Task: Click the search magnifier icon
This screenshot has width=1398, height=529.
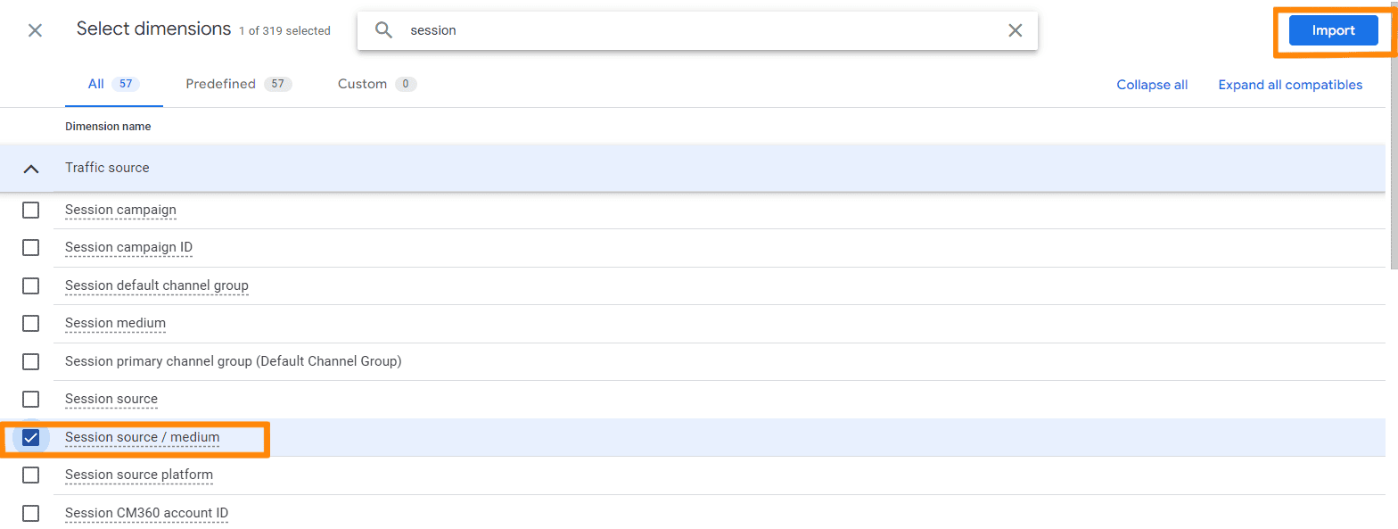Action: (384, 30)
